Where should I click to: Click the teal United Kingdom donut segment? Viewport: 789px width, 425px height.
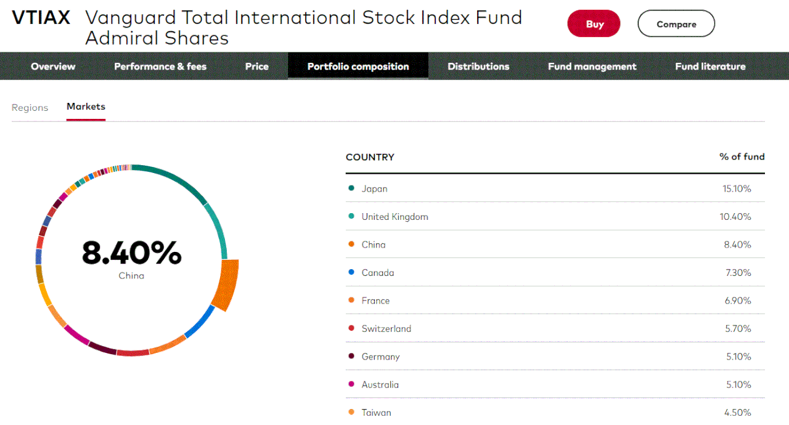click(219, 229)
